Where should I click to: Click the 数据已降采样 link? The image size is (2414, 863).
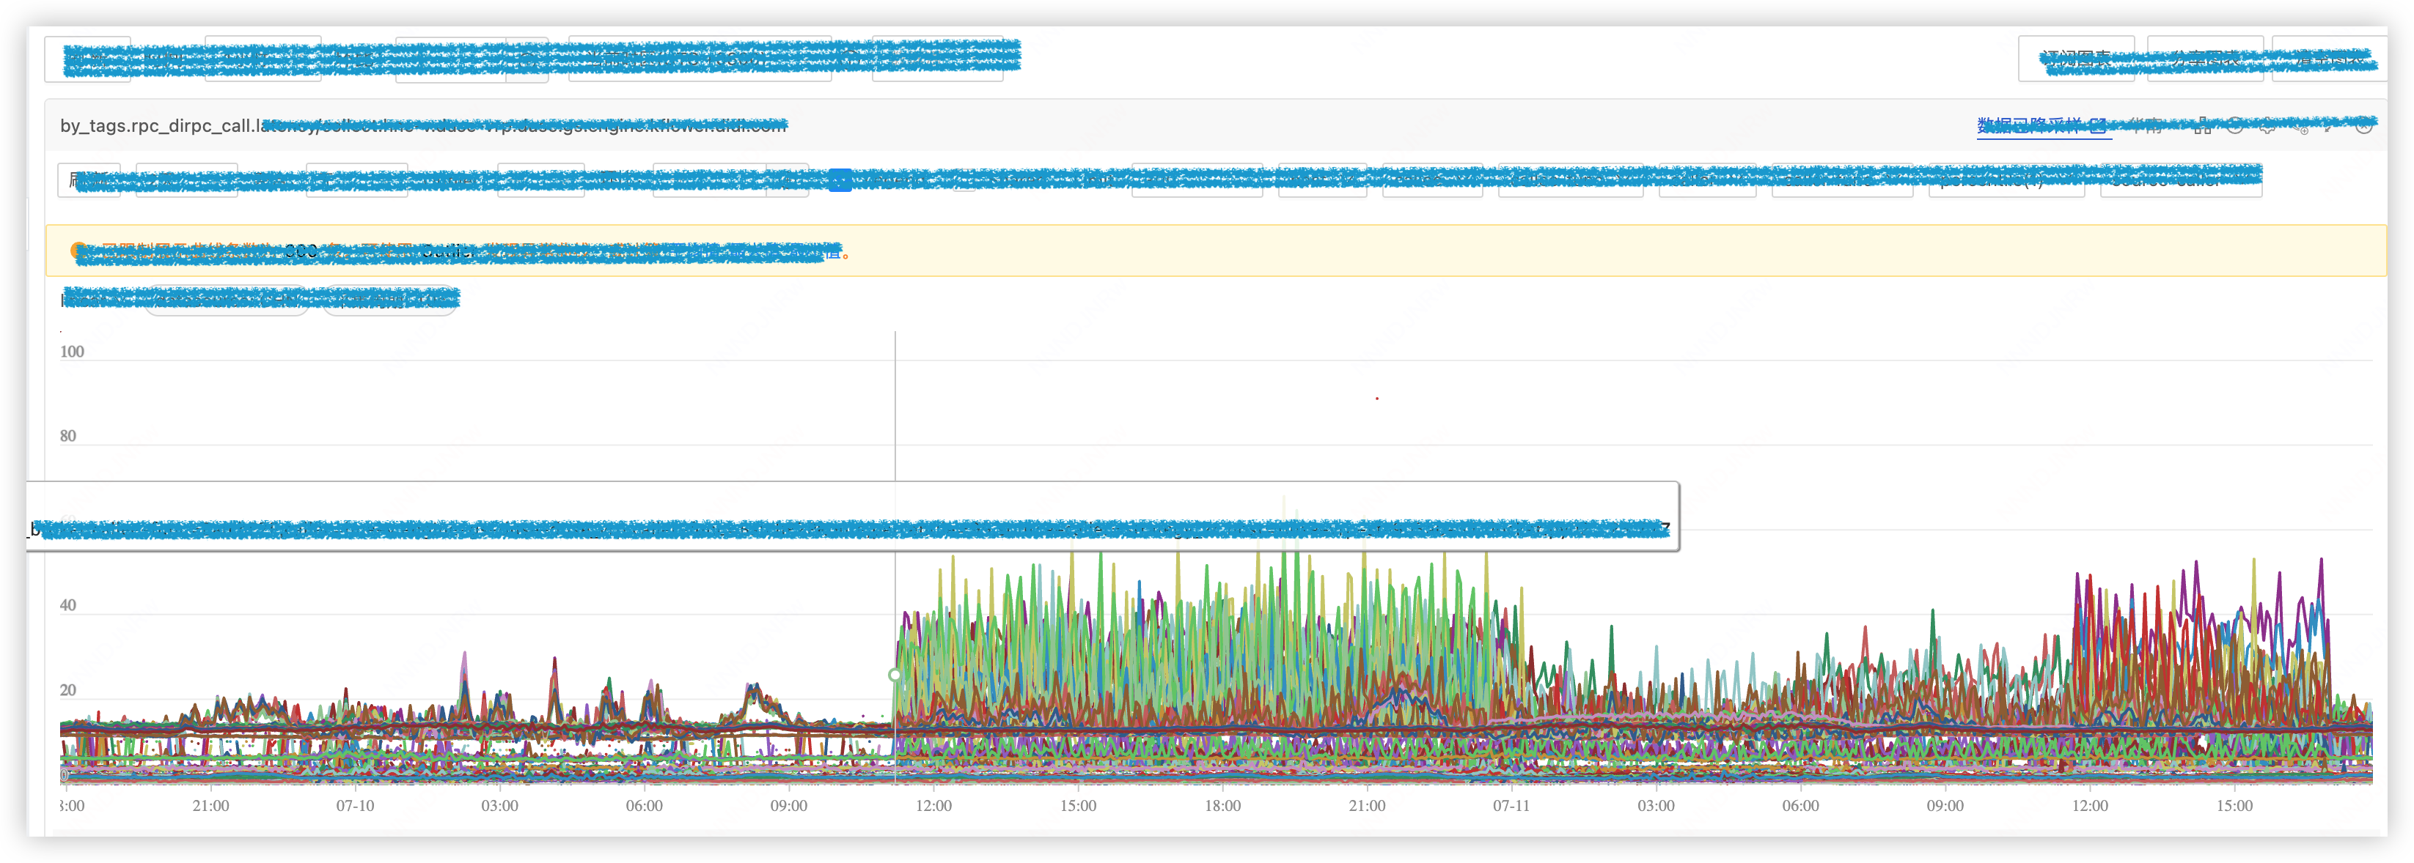click(2029, 125)
